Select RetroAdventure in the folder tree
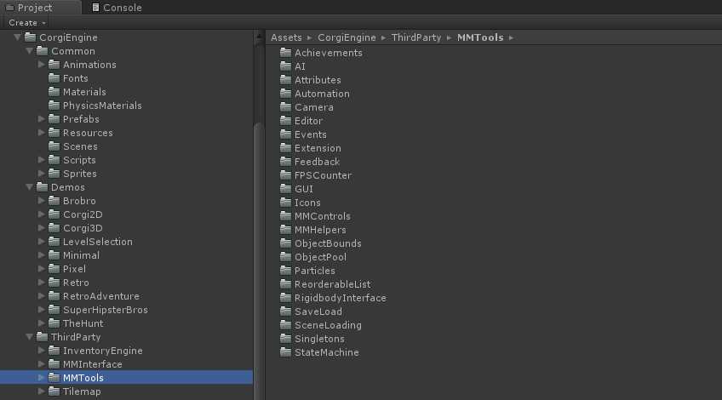Image resolution: width=722 pixels, height=400 pixels. click(x=100, y=296)
